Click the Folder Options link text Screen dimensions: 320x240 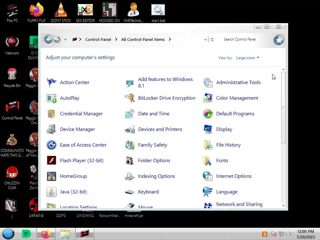(154, 161)
